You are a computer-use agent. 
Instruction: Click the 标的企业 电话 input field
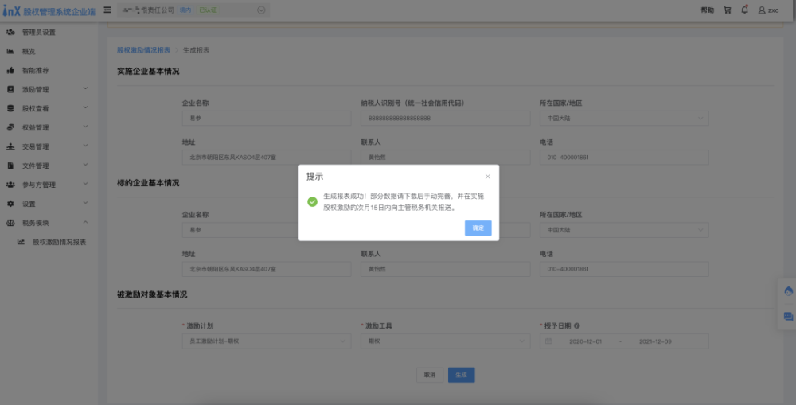[x=624, y=269]
